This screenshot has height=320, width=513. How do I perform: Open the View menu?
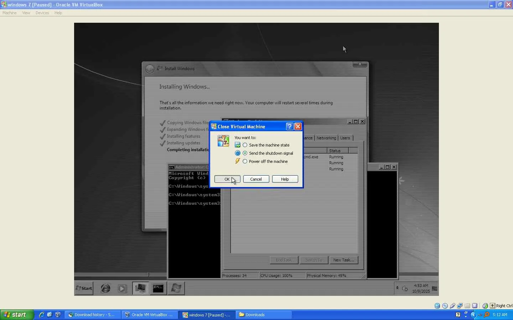point(26,13)
